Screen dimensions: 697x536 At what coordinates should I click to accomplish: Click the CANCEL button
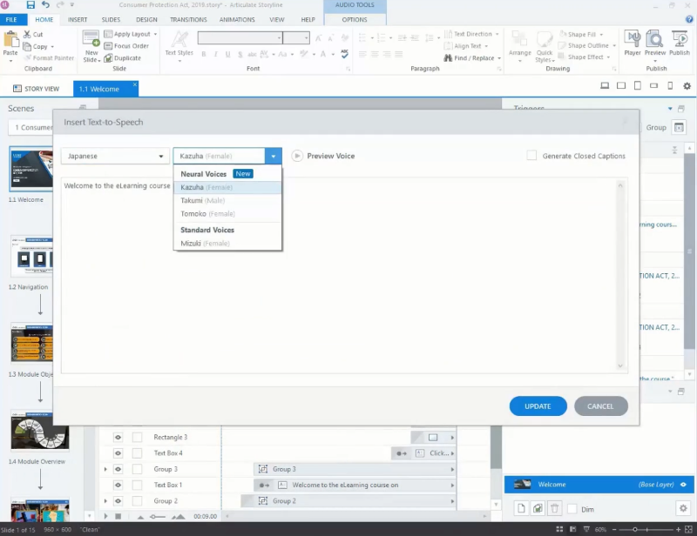(600, 405)
